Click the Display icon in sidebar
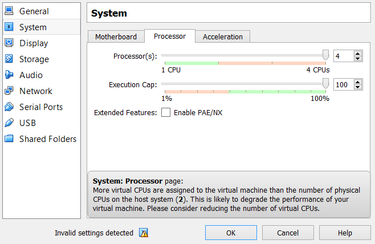 point(9,43)
